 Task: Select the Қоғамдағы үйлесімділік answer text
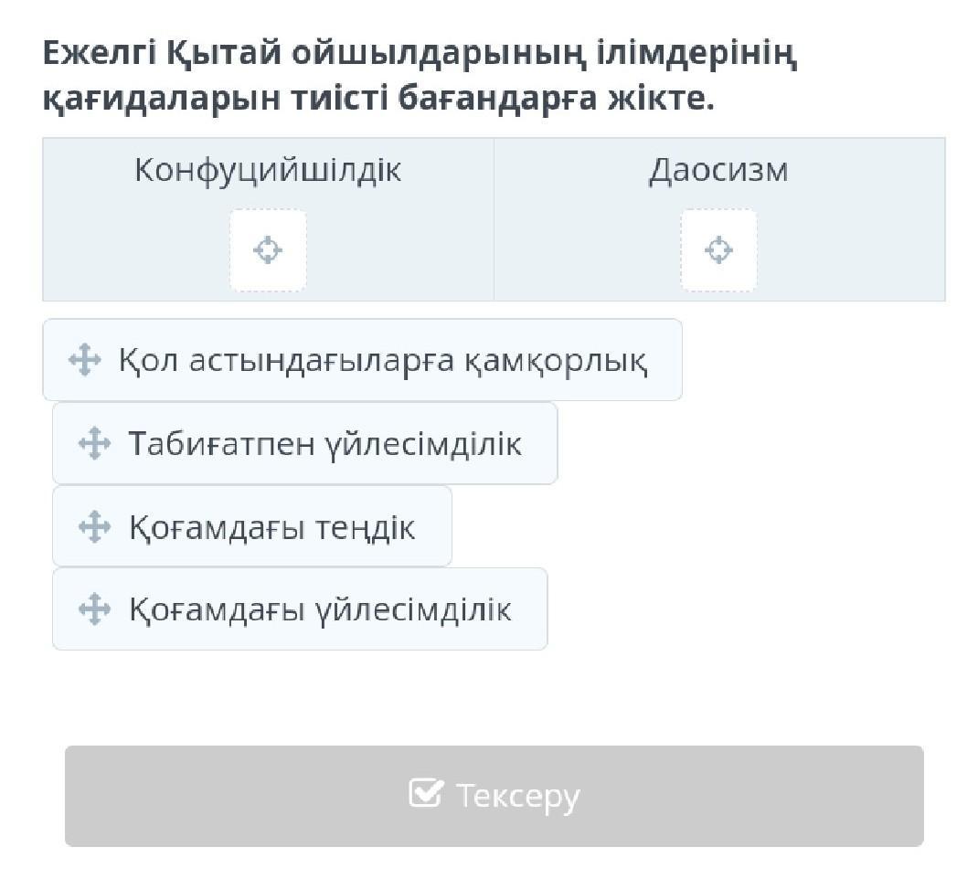[319, 609]
